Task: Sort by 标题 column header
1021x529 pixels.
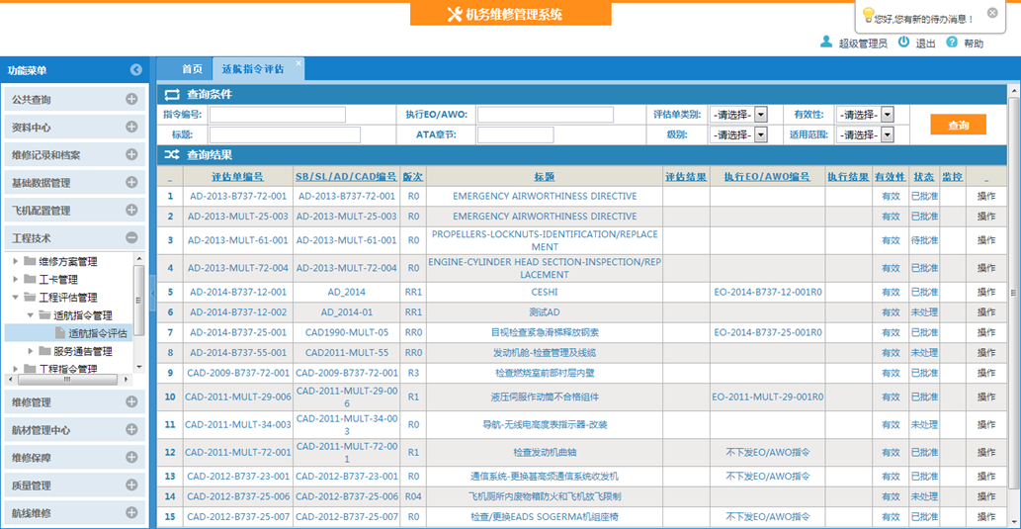Action: (545, 177)
